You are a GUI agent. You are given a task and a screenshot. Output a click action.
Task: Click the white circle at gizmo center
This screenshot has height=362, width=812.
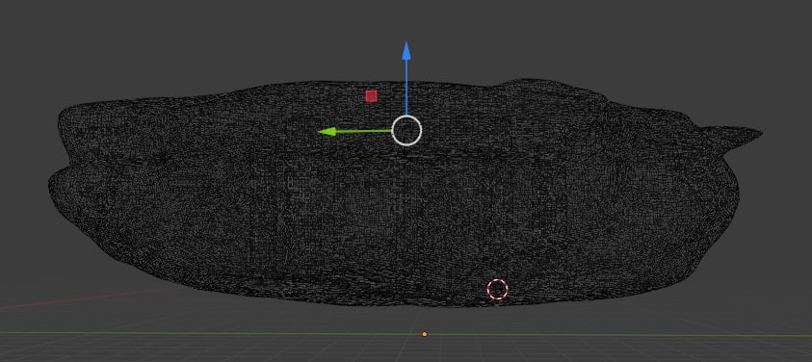(x=406, y=131)
